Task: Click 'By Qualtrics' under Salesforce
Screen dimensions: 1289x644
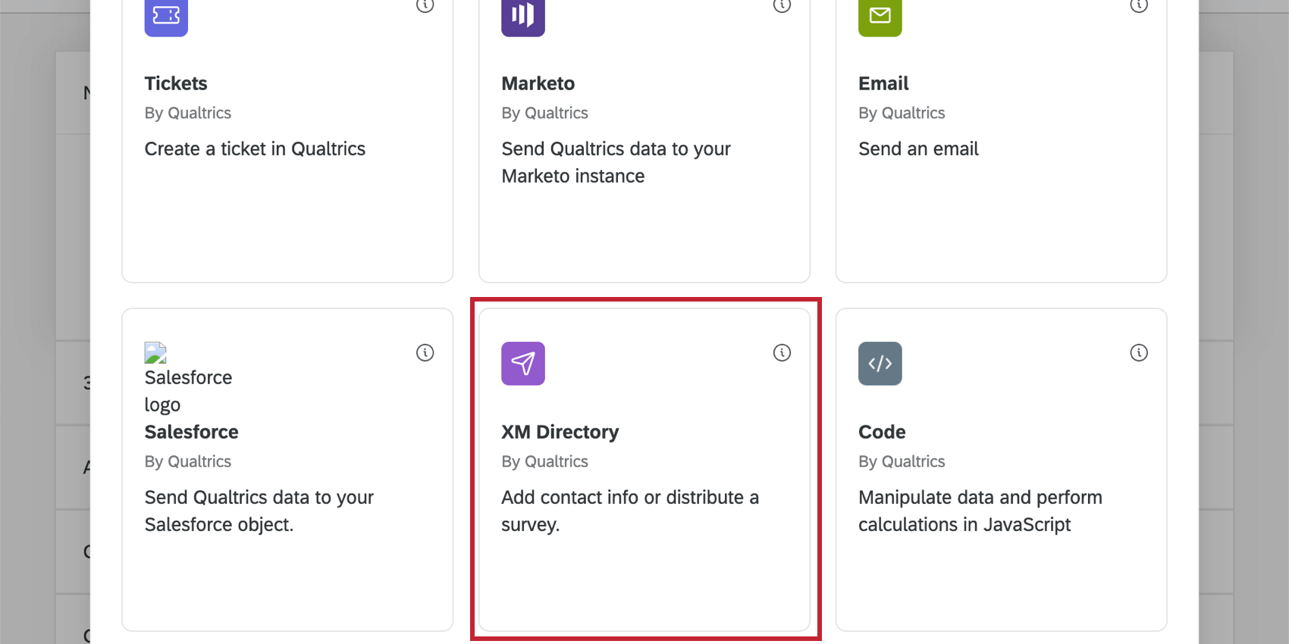Action: [188, 461]
